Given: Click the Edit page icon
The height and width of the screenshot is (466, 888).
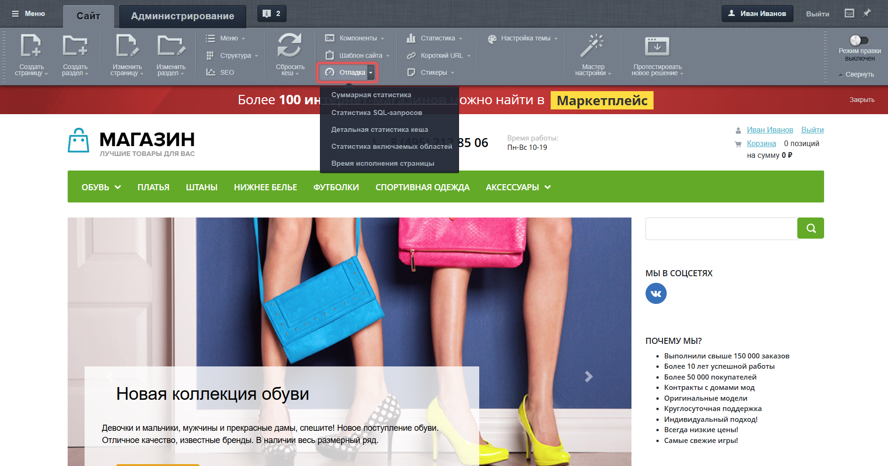Looking at the screenshot, I should coord(127,46).
